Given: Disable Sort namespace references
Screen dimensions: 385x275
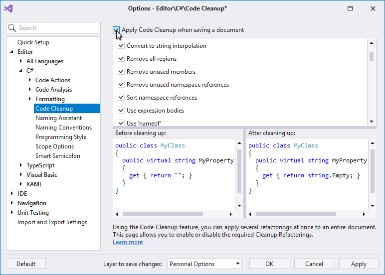Looking at the screenshot, I should (121, 98).
